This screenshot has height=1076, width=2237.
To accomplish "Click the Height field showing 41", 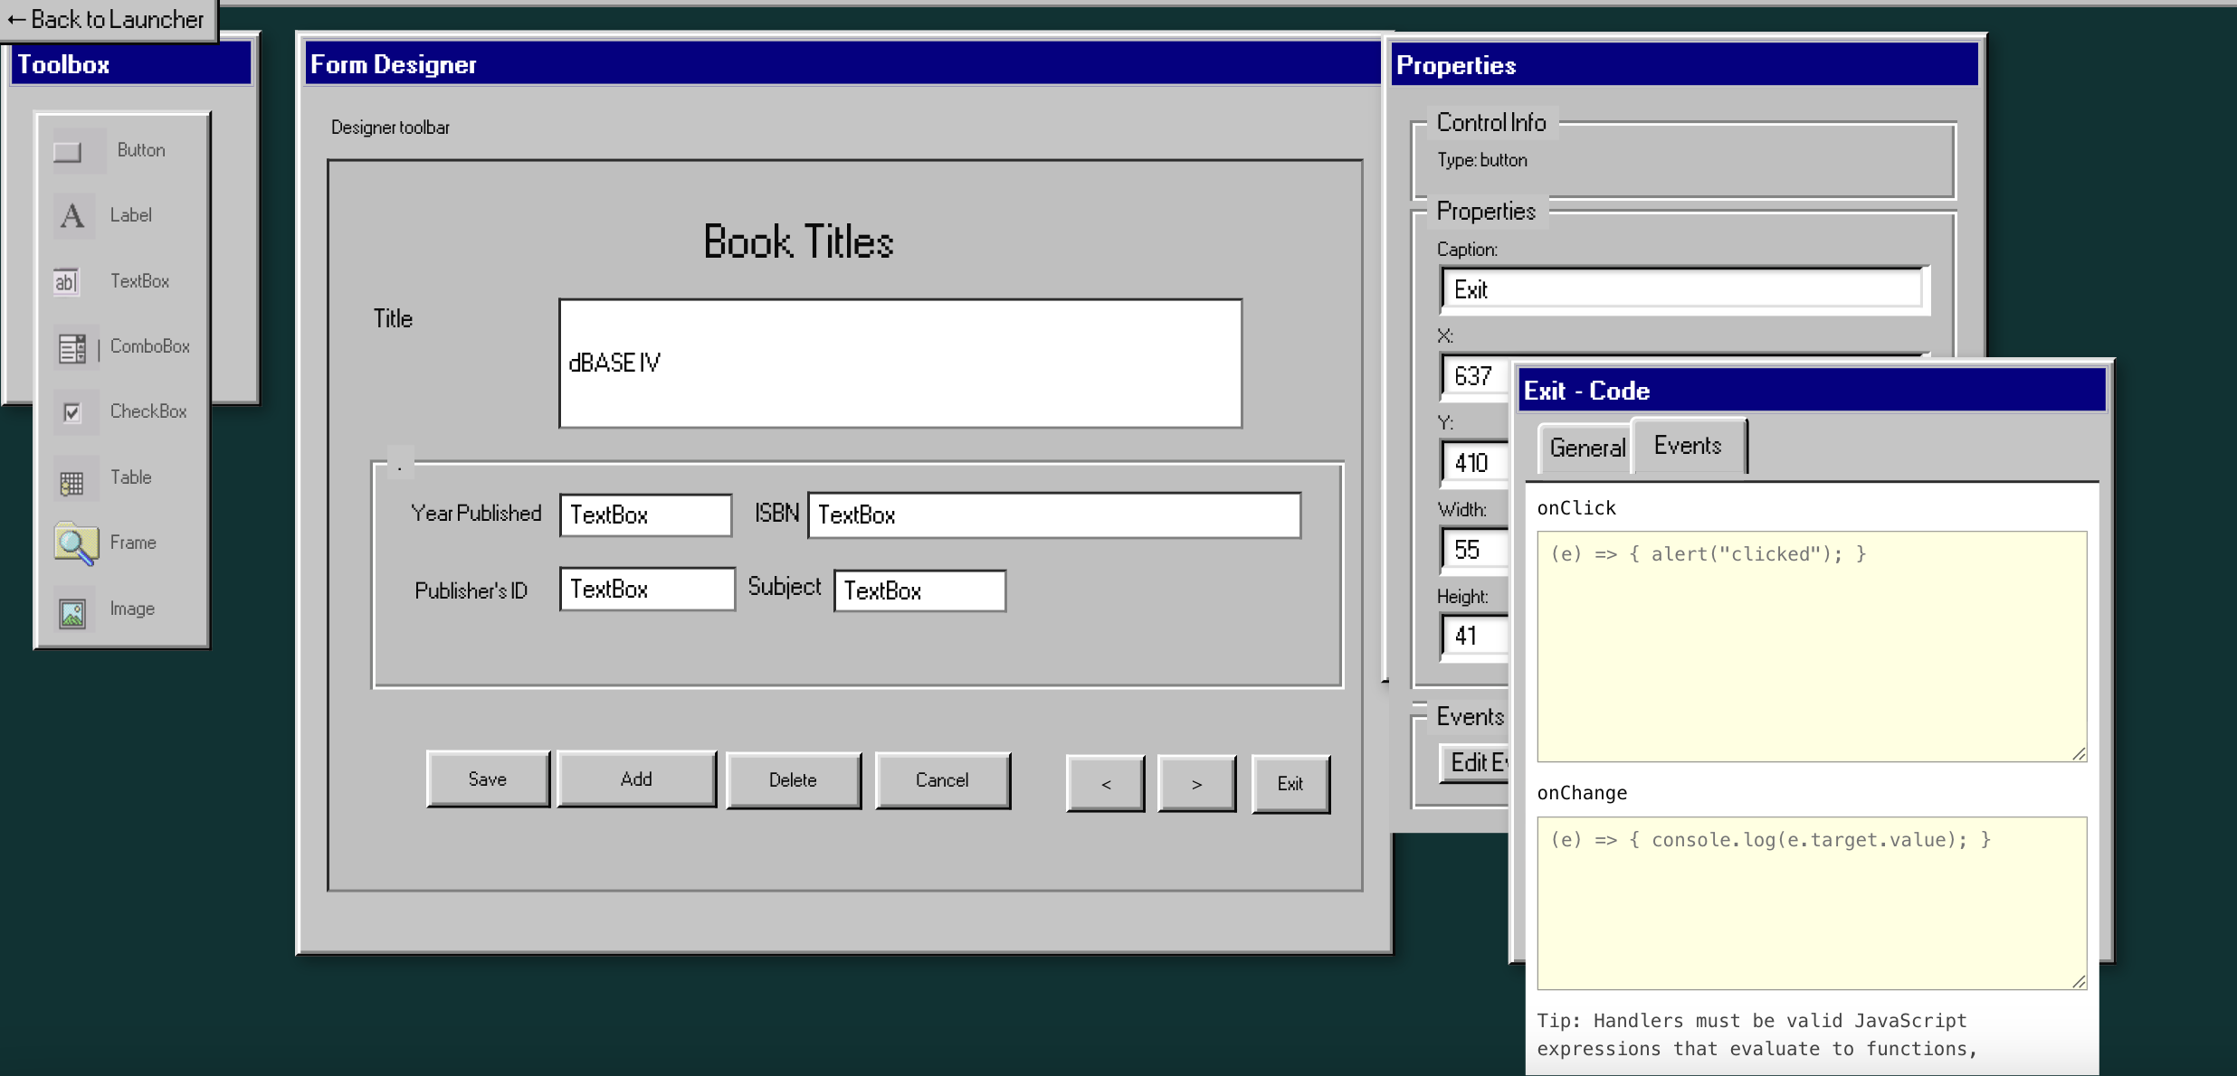I will (1475, 636).
